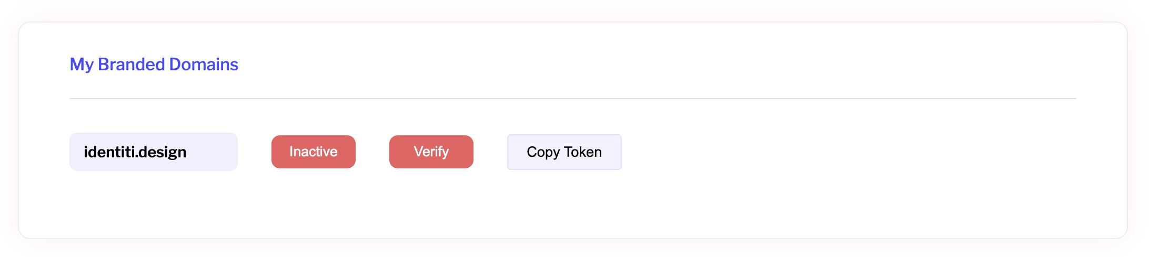This screenshot has height=257, width=1149.
Task: Hit the red Verify button
Action: point(431,152)
